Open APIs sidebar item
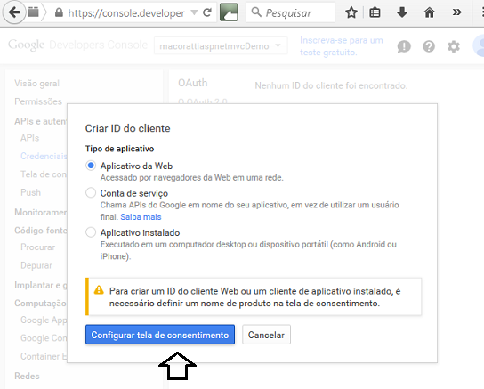 tap(30, 138)
